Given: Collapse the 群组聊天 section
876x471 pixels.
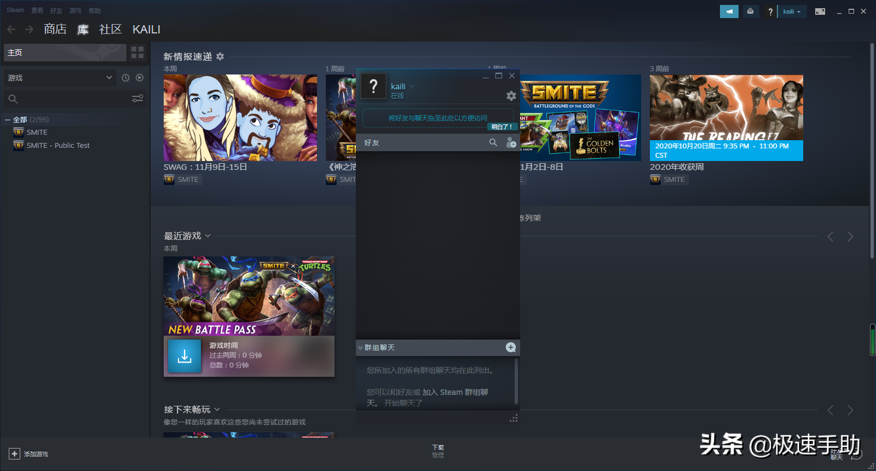Looking at the screenshot, I should tap(360, 348).
